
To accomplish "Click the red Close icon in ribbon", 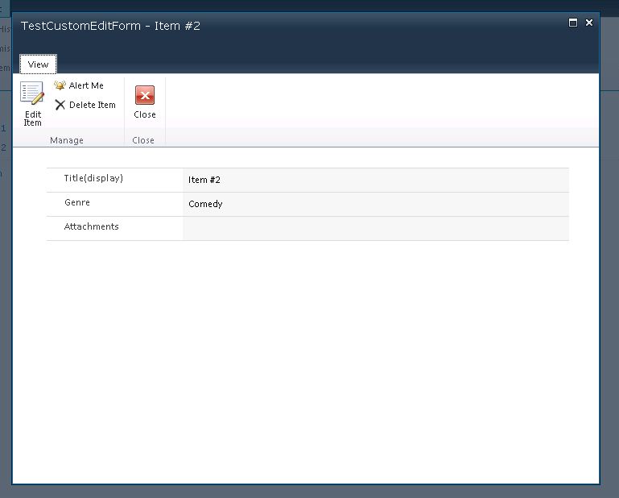I will click(x=145, y=95).
